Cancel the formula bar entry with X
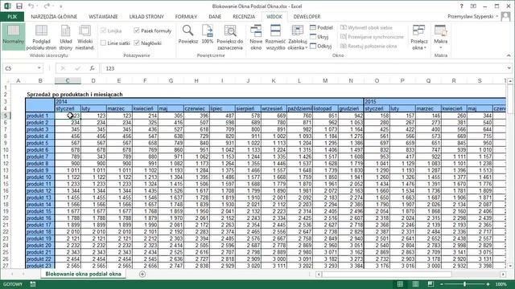515x289 pixels. [x=63, y=68]
